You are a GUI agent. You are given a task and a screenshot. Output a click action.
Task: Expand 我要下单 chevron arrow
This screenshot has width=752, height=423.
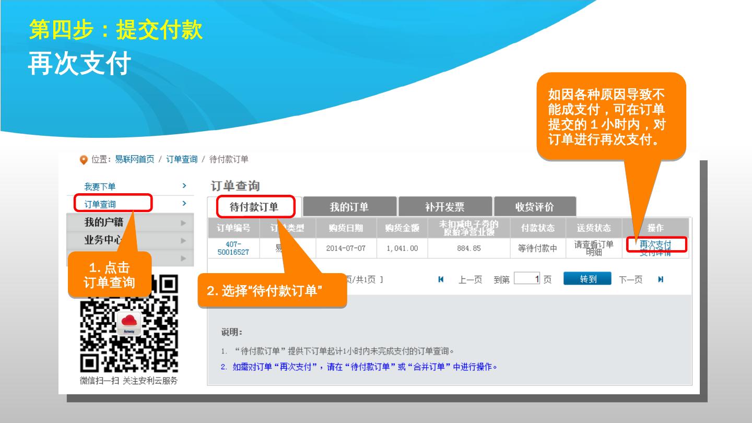pos(184,186)
